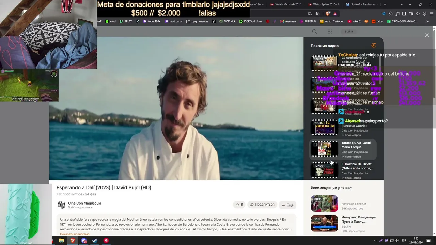Open the taskbar clock and date

[416, 240]
